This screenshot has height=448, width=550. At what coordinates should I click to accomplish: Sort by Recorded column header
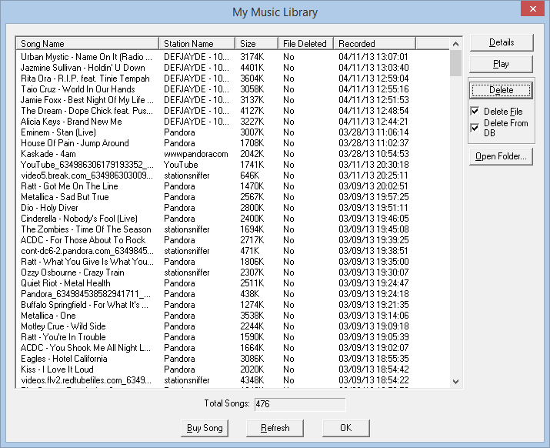pyautogui.click(x=375, y=44)
